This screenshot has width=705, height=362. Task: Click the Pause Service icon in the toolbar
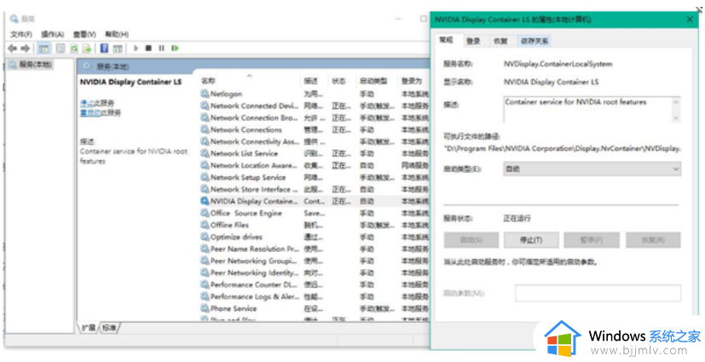coord(161,48)
